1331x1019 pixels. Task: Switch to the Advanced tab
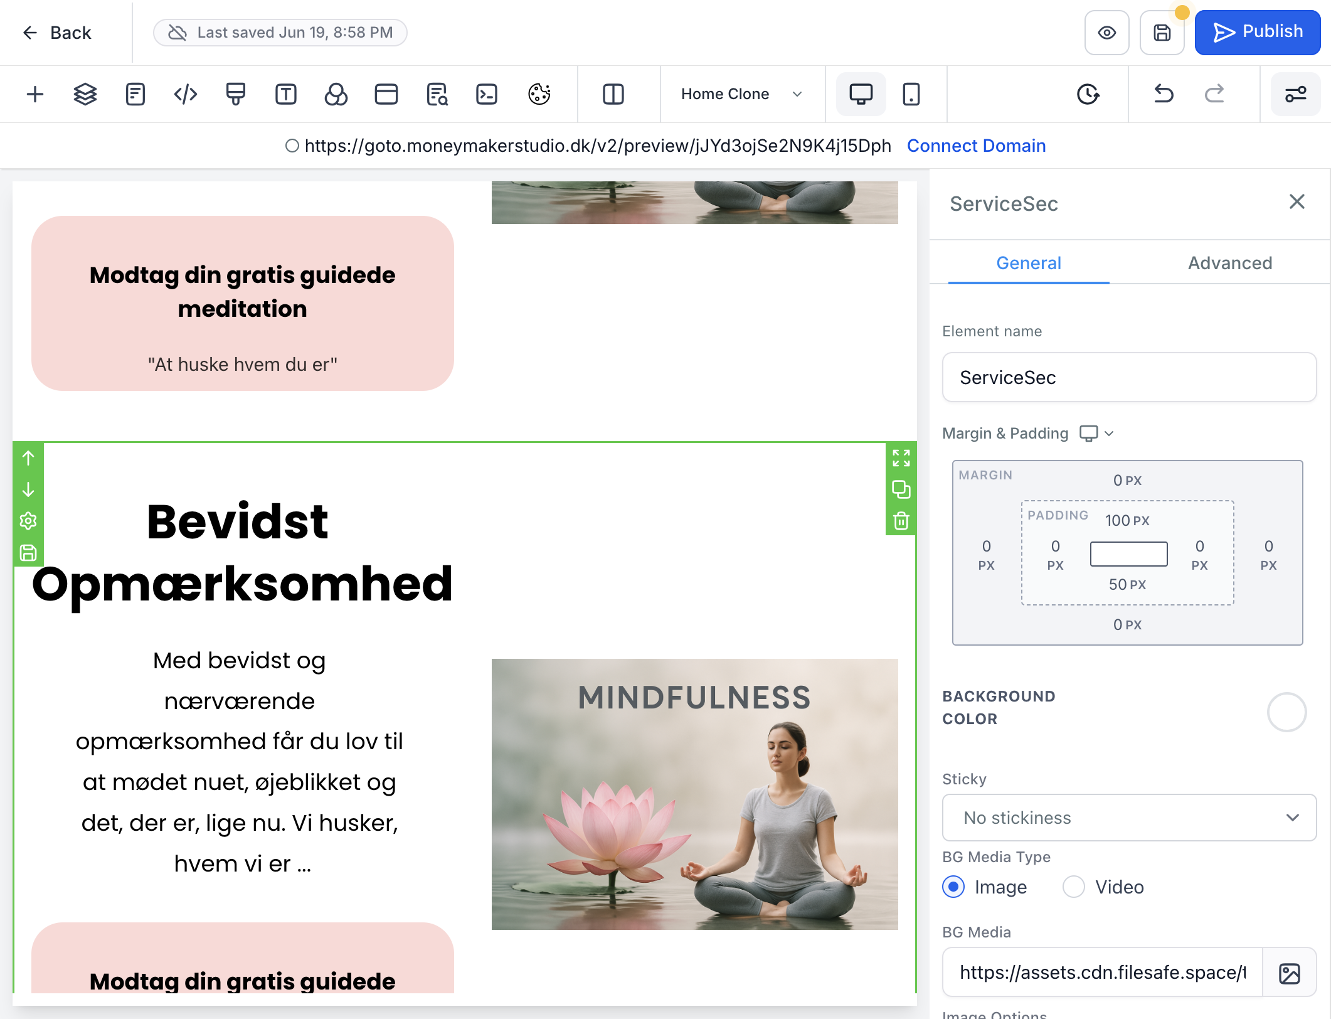tap(1230, 263)
